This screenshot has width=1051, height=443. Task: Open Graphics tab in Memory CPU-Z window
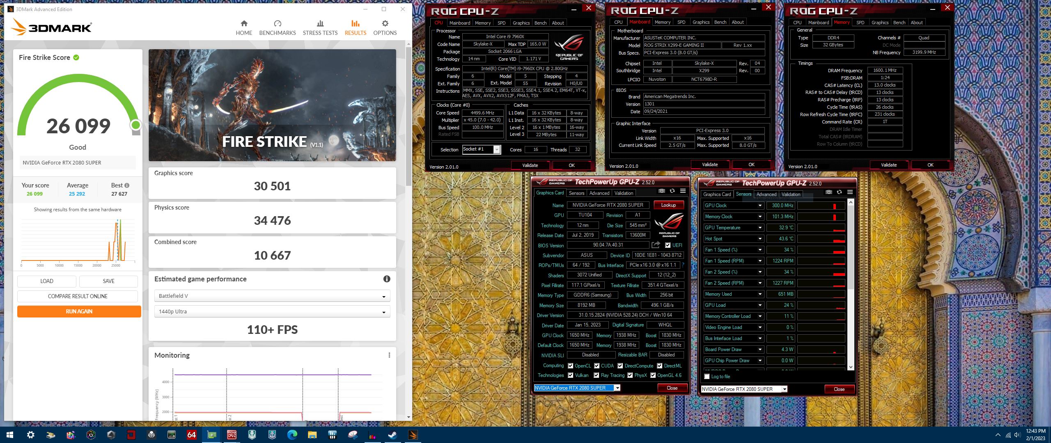(880, 23)
